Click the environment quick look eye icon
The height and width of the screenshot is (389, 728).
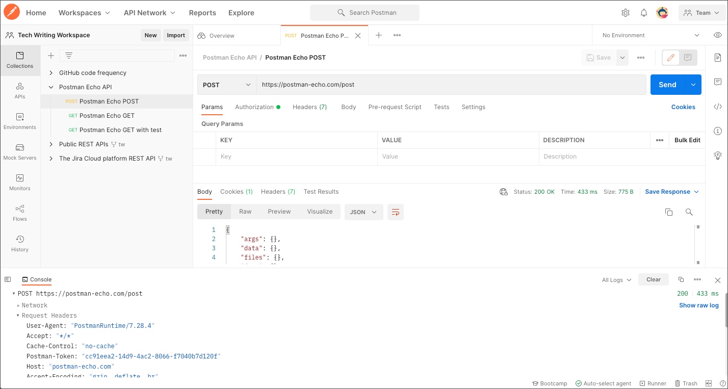click(x=718, y=35)
